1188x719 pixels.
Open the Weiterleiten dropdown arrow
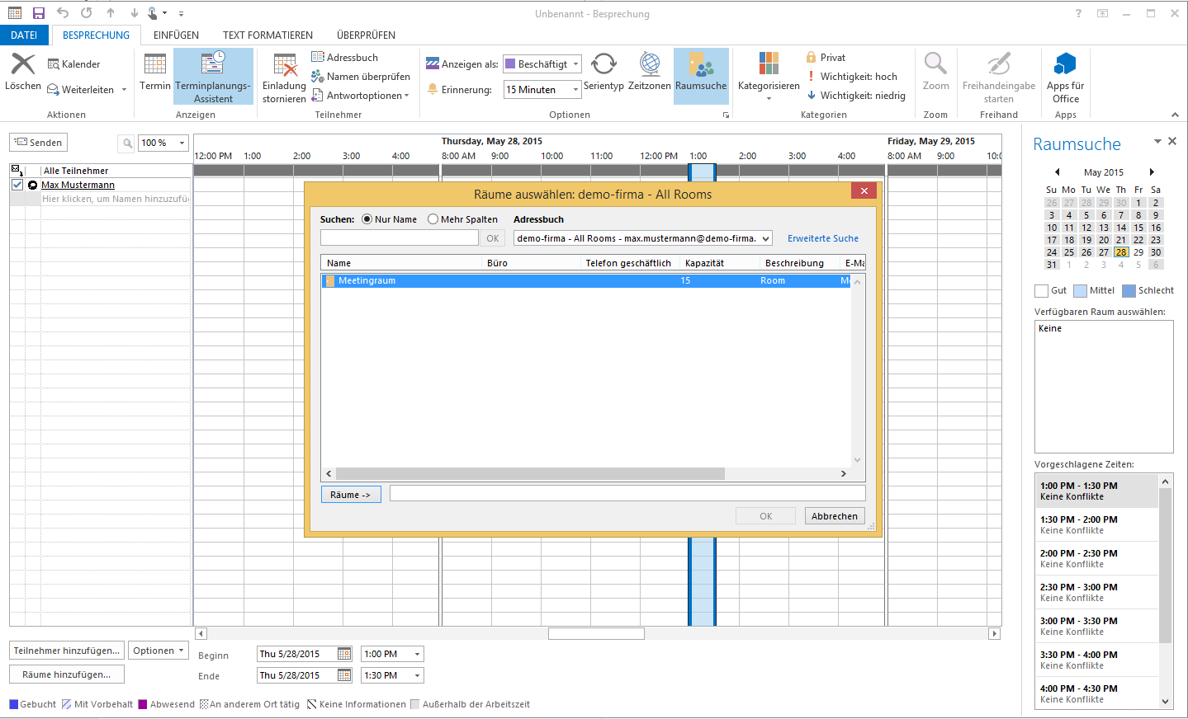[x=124, y=90]
